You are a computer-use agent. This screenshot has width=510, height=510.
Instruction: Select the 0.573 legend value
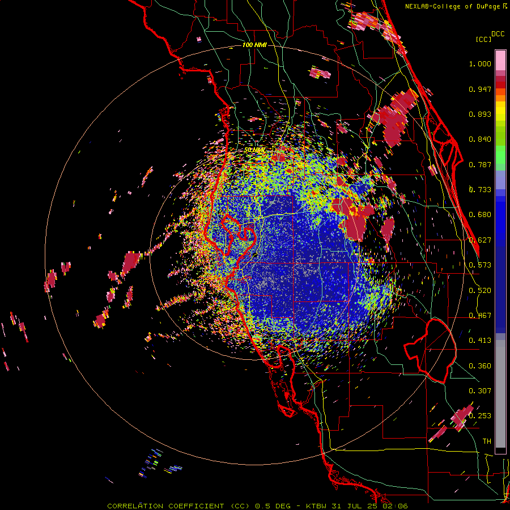480,265
